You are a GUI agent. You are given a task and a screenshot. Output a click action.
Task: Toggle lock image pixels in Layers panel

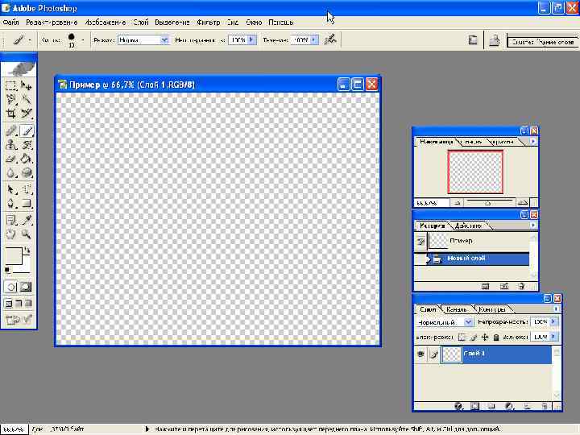click(473, 337)
